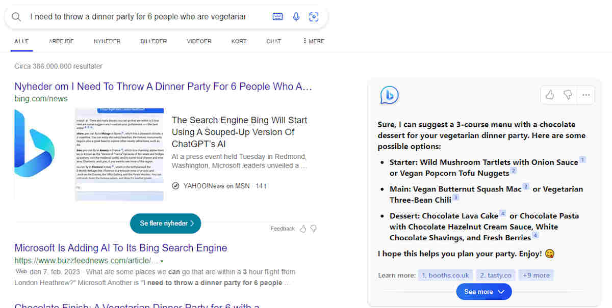Expand the +9 more sources chip
Viewport: 612px width, 308px height.
535,275
